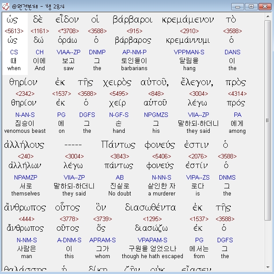Image resolution: width=274 pixels, height=274 pixels.
Task: Click the English gloss 'venomous beast'
Action: (x=25, y=131)
